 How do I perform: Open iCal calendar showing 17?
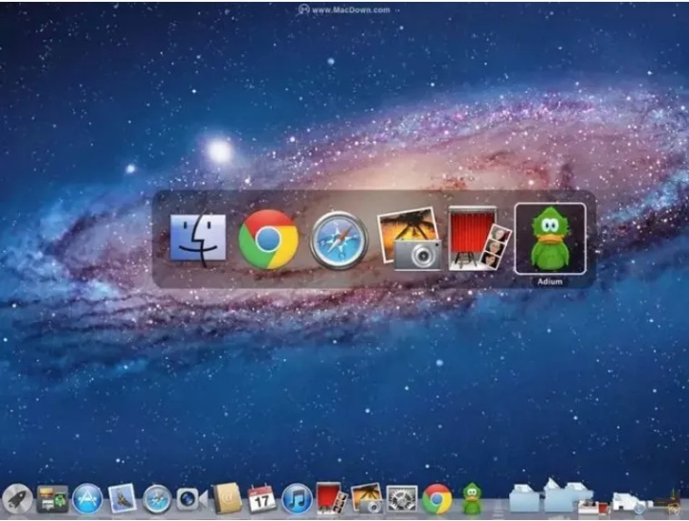(262, 499)
